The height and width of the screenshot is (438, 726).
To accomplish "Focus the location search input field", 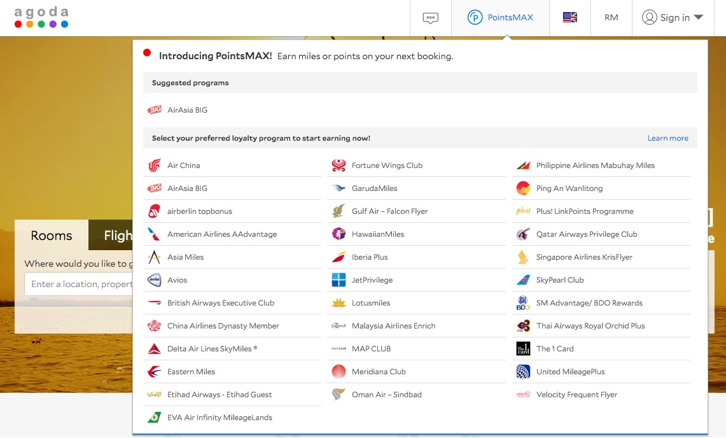I will [x=79, y=284].
